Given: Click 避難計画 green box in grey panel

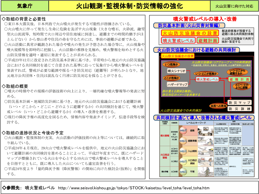Looking at the screenshot, I should pyautogui.click(x=208, y=40).
